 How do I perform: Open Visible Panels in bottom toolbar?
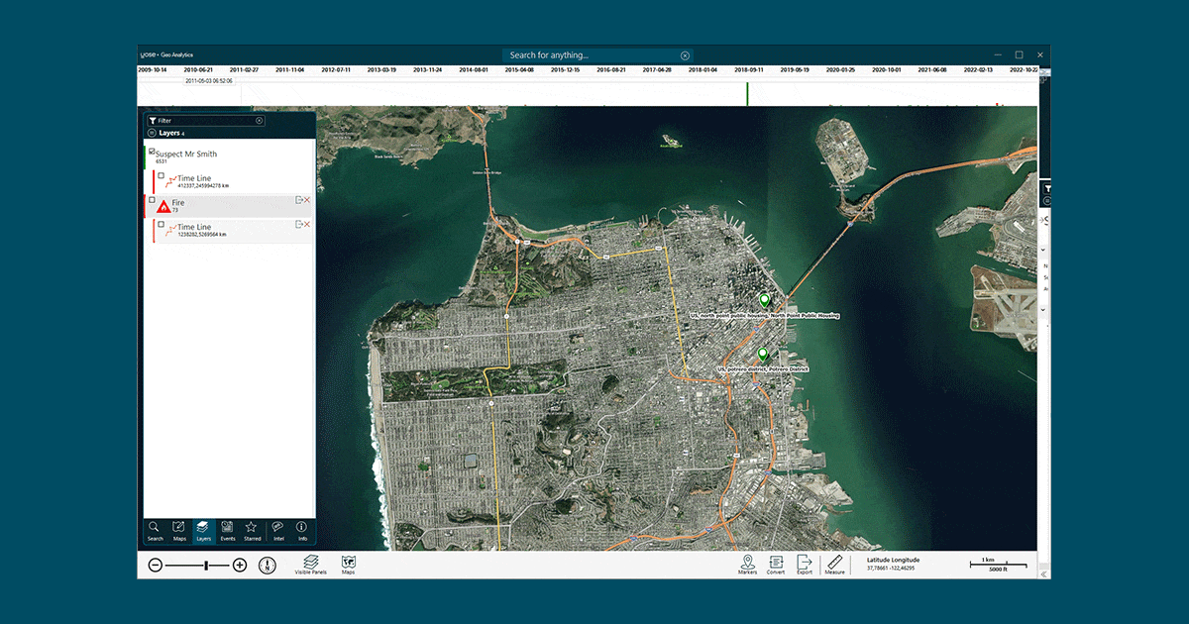pos(310,564)
